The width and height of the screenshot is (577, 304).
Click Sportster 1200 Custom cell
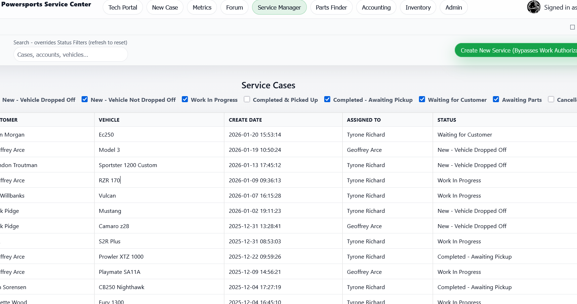159,165
